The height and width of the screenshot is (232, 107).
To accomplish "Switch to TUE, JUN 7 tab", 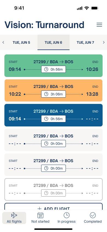I will tap(85, 42).
